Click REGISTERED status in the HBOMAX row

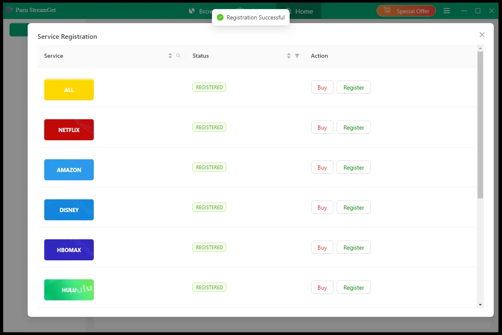point(209,247)
